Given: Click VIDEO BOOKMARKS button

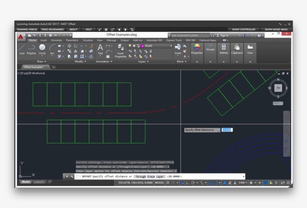Looking at the screenshot, I should (x=52, y=30).
